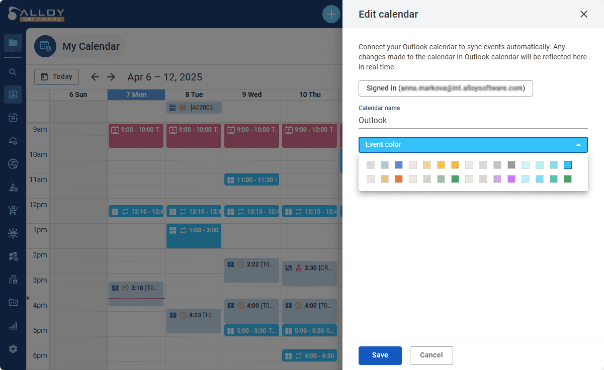Open the bar chart reports sidebar icon
The height and width of the screenshot is (370, 604).
[13, 325]
